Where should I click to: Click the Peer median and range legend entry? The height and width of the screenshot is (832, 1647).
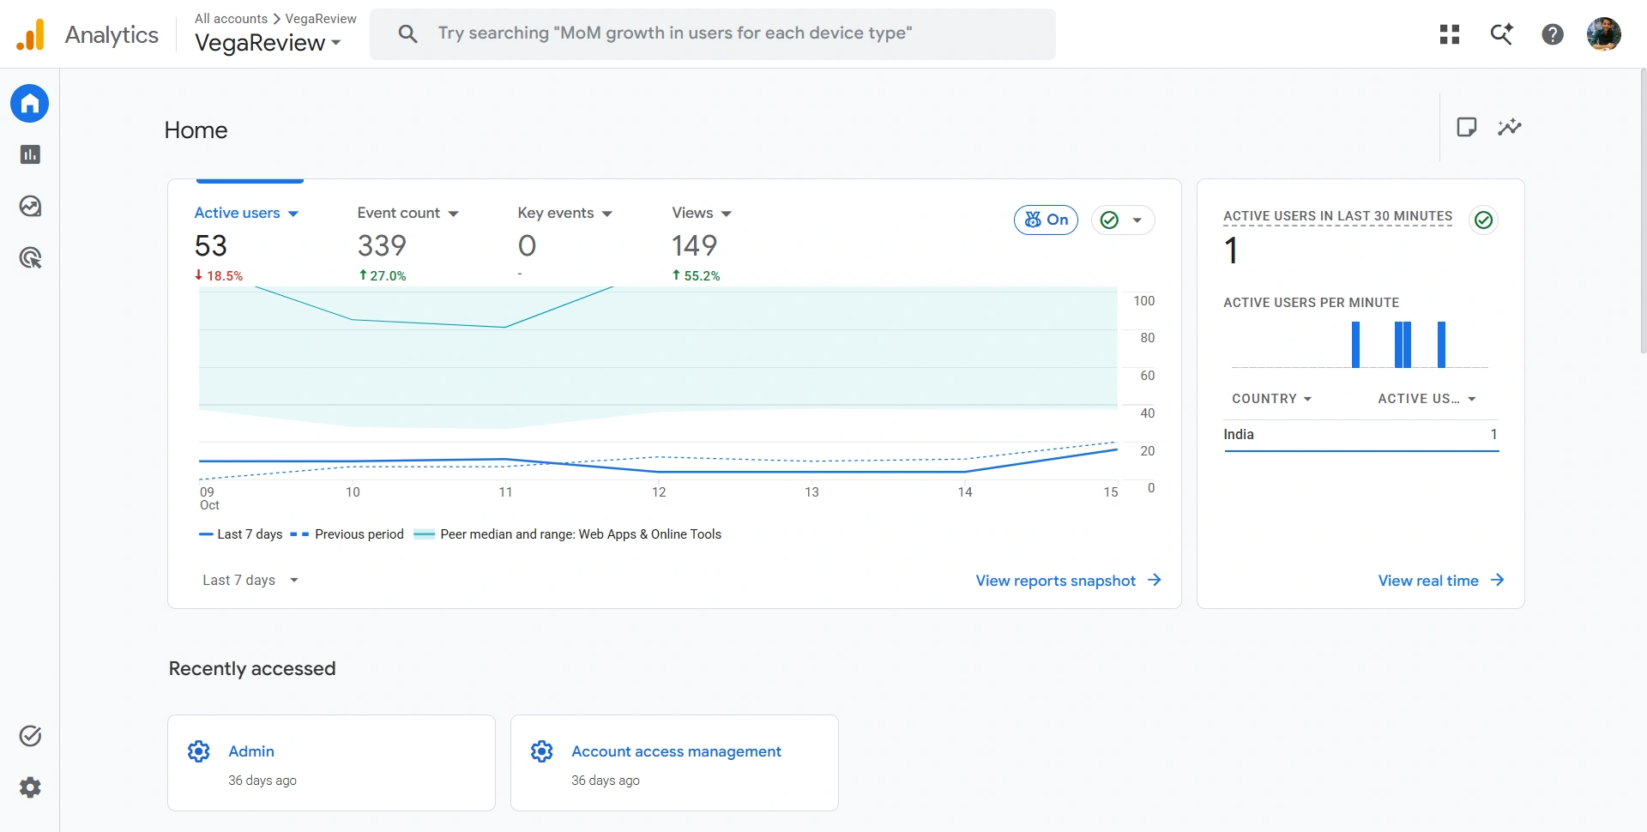[x=568, y=534]
